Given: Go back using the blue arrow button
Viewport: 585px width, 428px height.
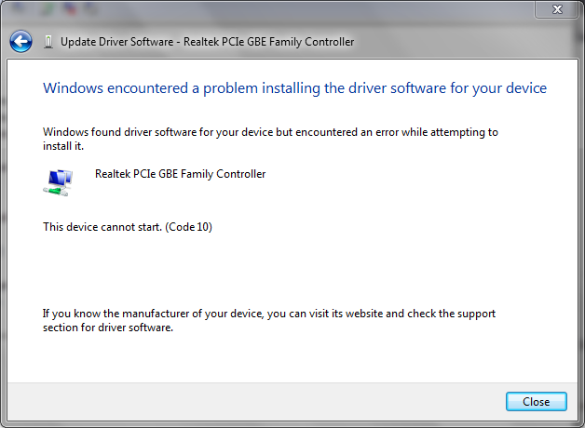Looking at the screenshot, I should point(20,42).
